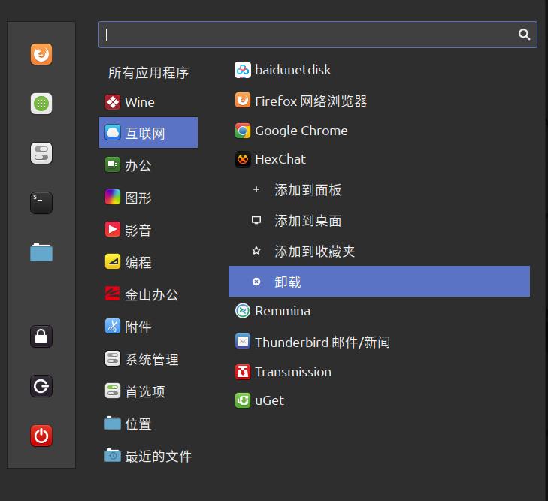Launch Transmission by its name

(293, 372)
